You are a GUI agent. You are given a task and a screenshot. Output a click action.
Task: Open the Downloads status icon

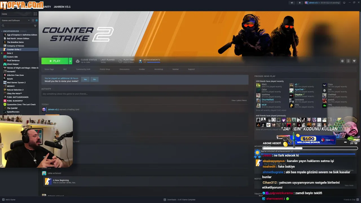tap(165, 200)
